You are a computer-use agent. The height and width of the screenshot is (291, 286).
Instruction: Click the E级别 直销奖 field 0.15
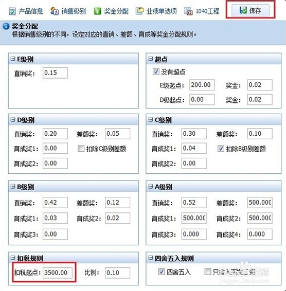click(55, 73)
